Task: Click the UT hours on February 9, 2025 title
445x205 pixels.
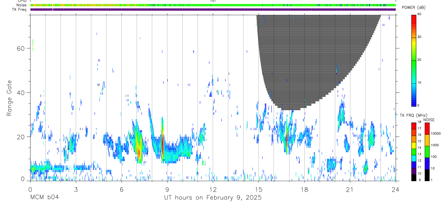Action: click(213, 197)
